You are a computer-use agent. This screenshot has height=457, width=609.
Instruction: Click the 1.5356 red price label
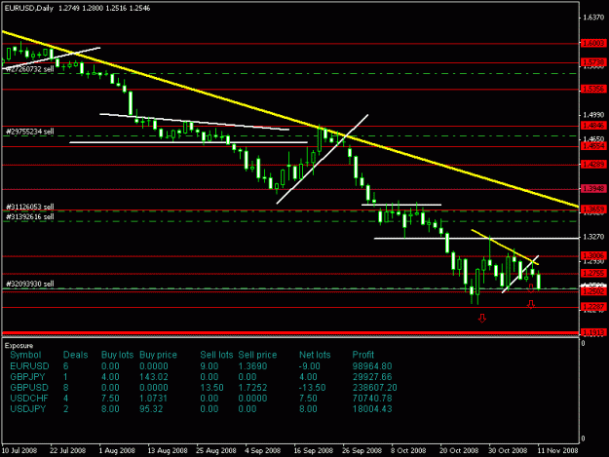593,90
